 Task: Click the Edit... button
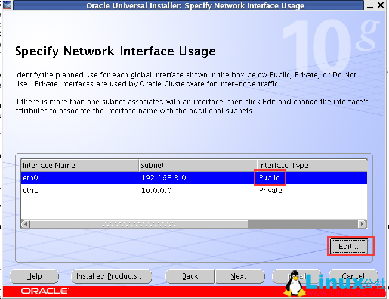(350, 246)
